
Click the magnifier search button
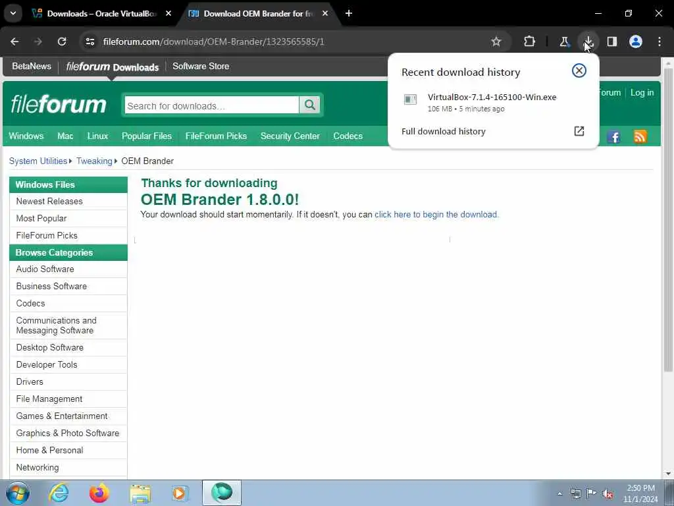point(310,105)
